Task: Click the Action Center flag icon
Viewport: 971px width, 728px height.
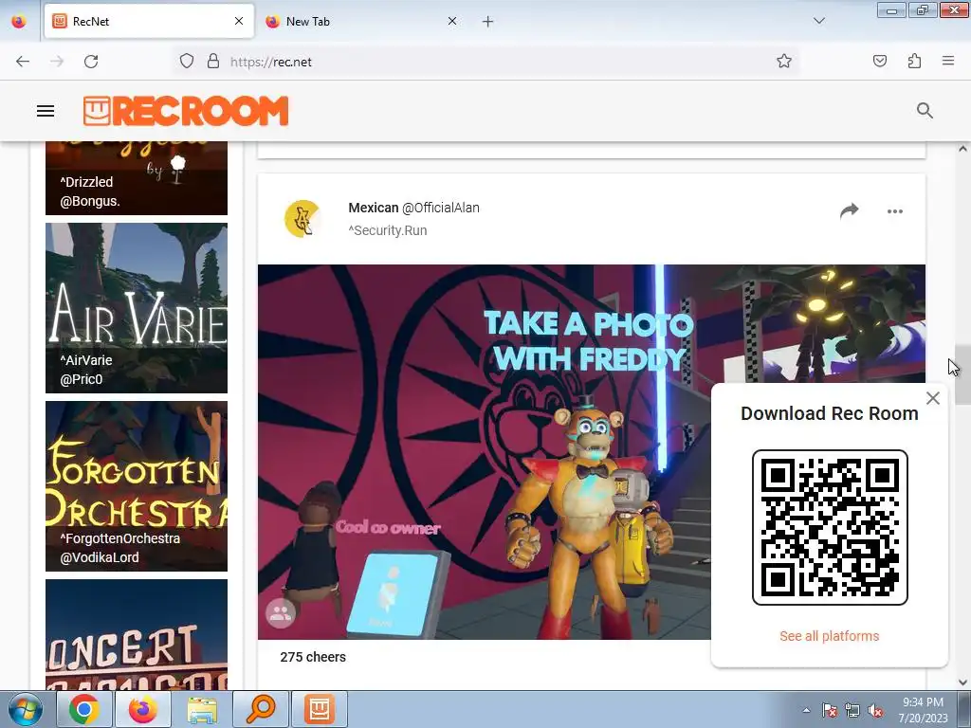Action: [830, 710]
